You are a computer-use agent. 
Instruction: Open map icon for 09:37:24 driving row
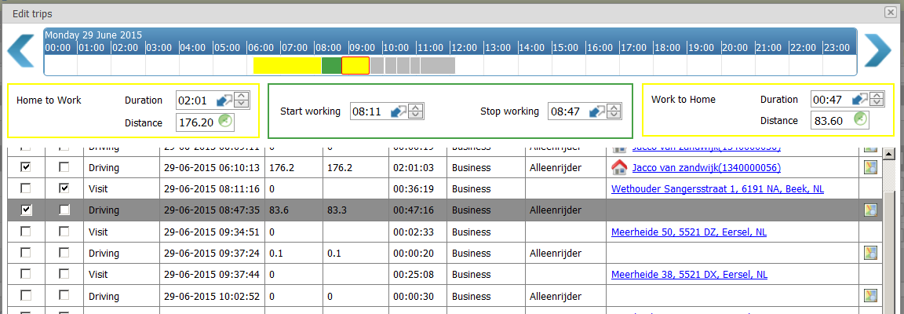tap(870, 253)
